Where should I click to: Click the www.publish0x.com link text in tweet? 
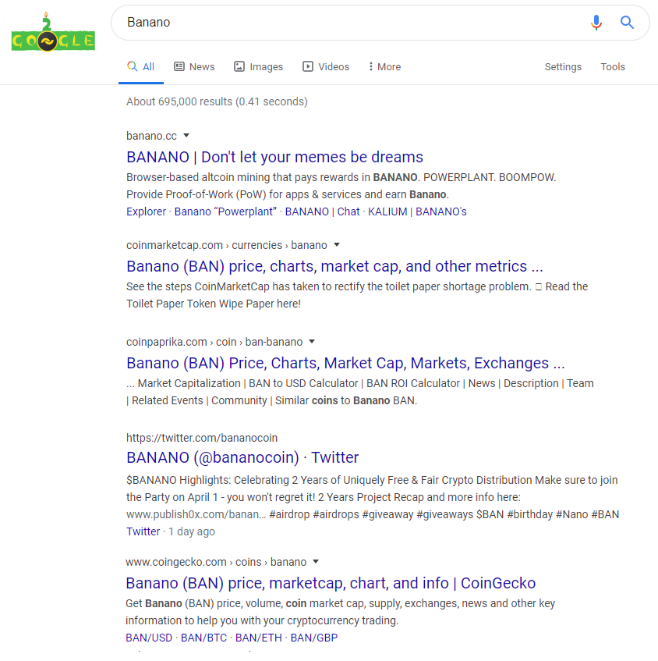[196, 515]
